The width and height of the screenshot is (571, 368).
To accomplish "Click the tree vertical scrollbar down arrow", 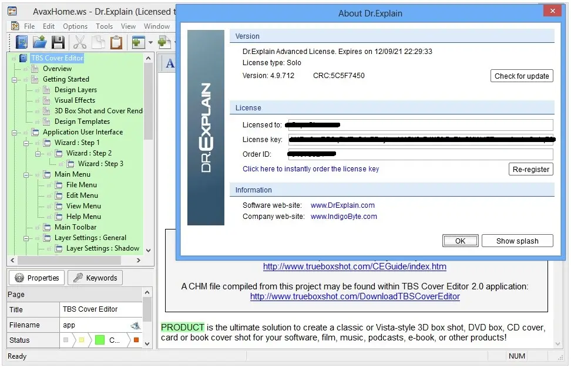I will pos(148,251).
